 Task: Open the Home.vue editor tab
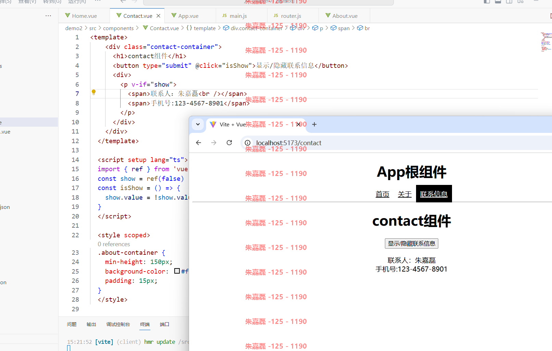coord(84,16)
